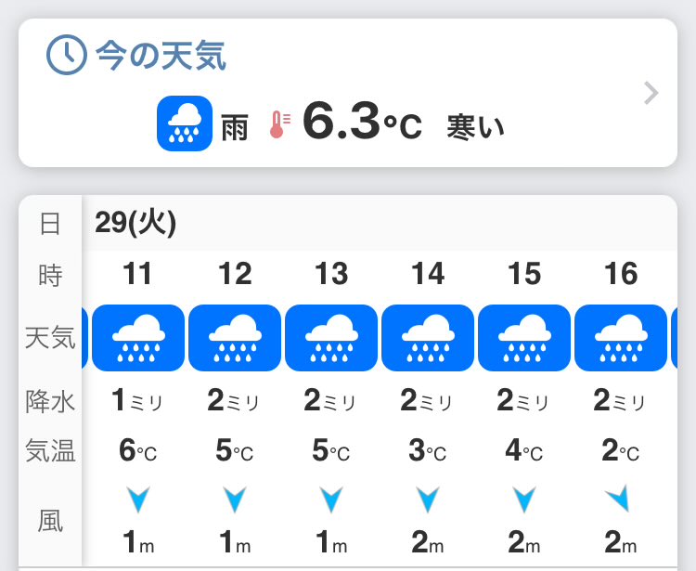The width and height of the screenshot is (696, 571).
Task: Open the 今の天気 heading
Action: (x=161, y=56)
